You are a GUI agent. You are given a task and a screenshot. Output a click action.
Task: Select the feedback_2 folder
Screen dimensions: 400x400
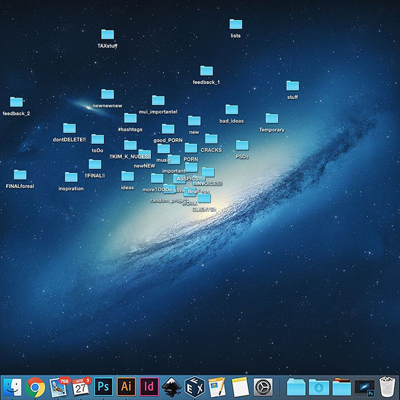(x=17, y=102)
